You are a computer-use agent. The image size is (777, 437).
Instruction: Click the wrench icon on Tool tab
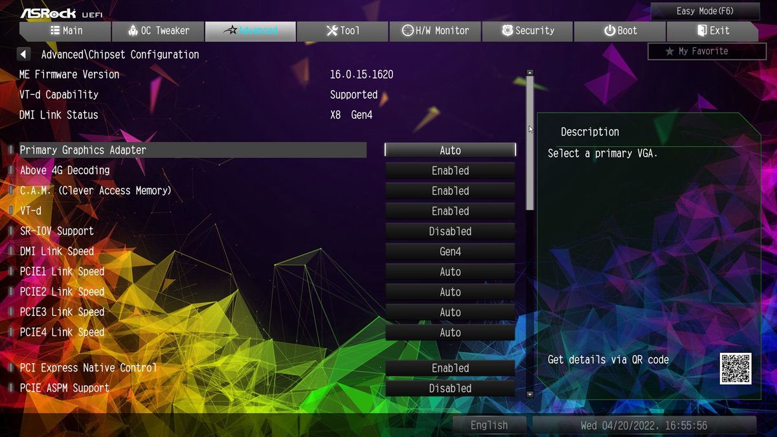click(332, 30)
